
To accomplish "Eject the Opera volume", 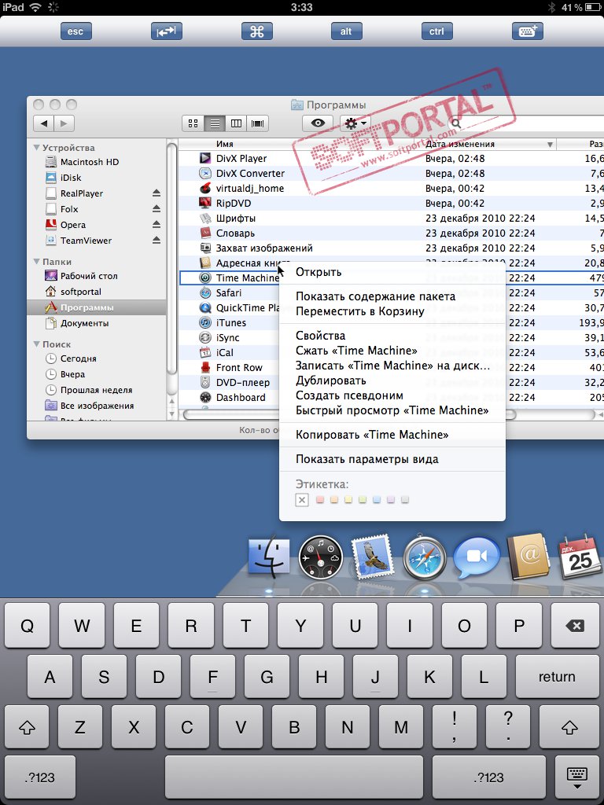I will click(157, 225).
